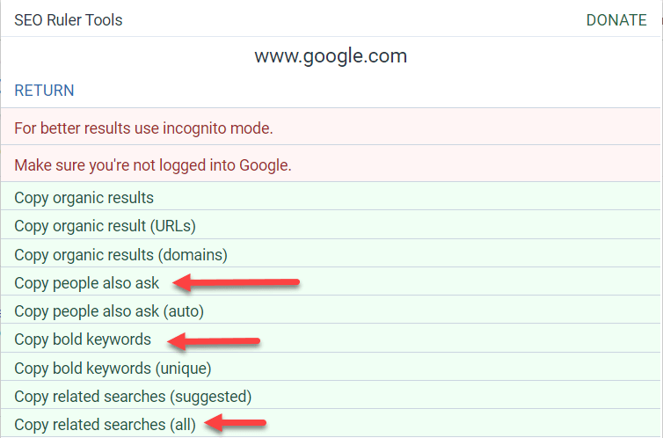The image size is (663, 438).
Task: Choose Copy related searches (all)
Action: point(331,423)
